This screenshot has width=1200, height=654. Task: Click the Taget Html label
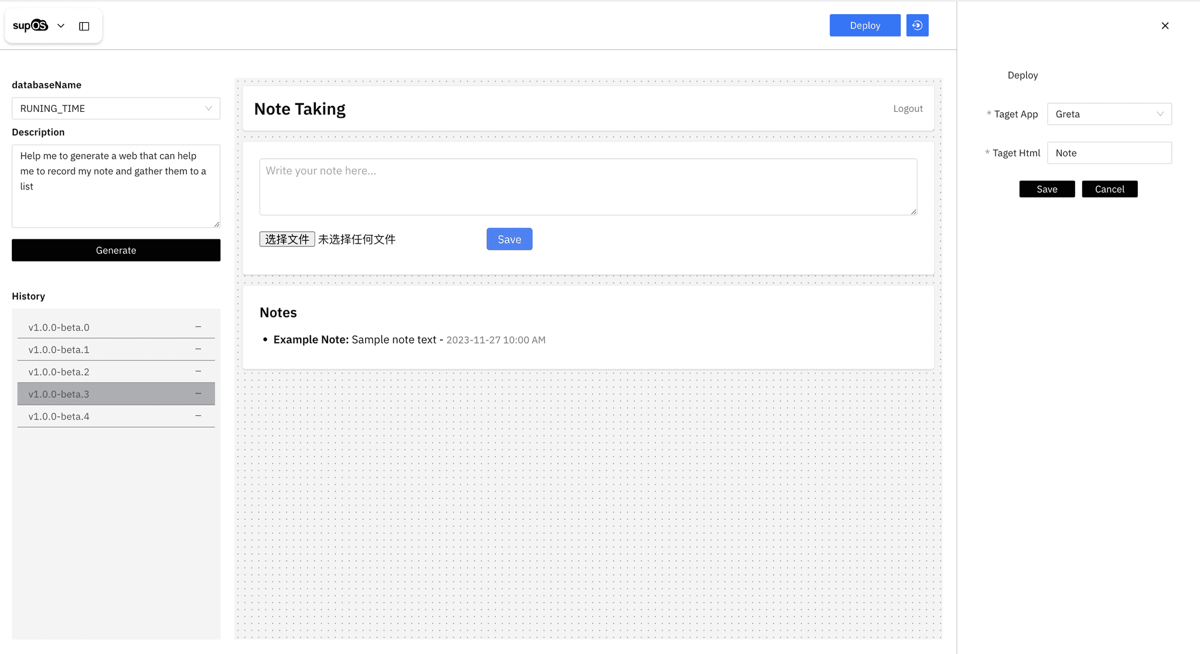[1016, 153]
